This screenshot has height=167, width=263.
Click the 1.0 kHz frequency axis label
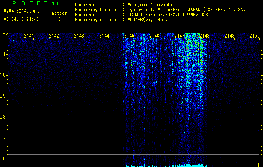click(x=3, y=75)
